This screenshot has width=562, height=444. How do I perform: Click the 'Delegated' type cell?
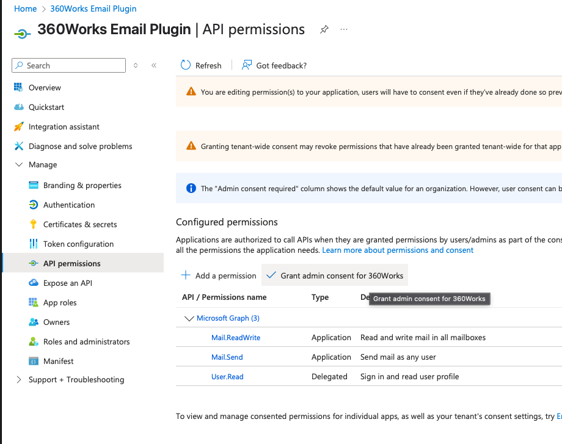point(329,376)
